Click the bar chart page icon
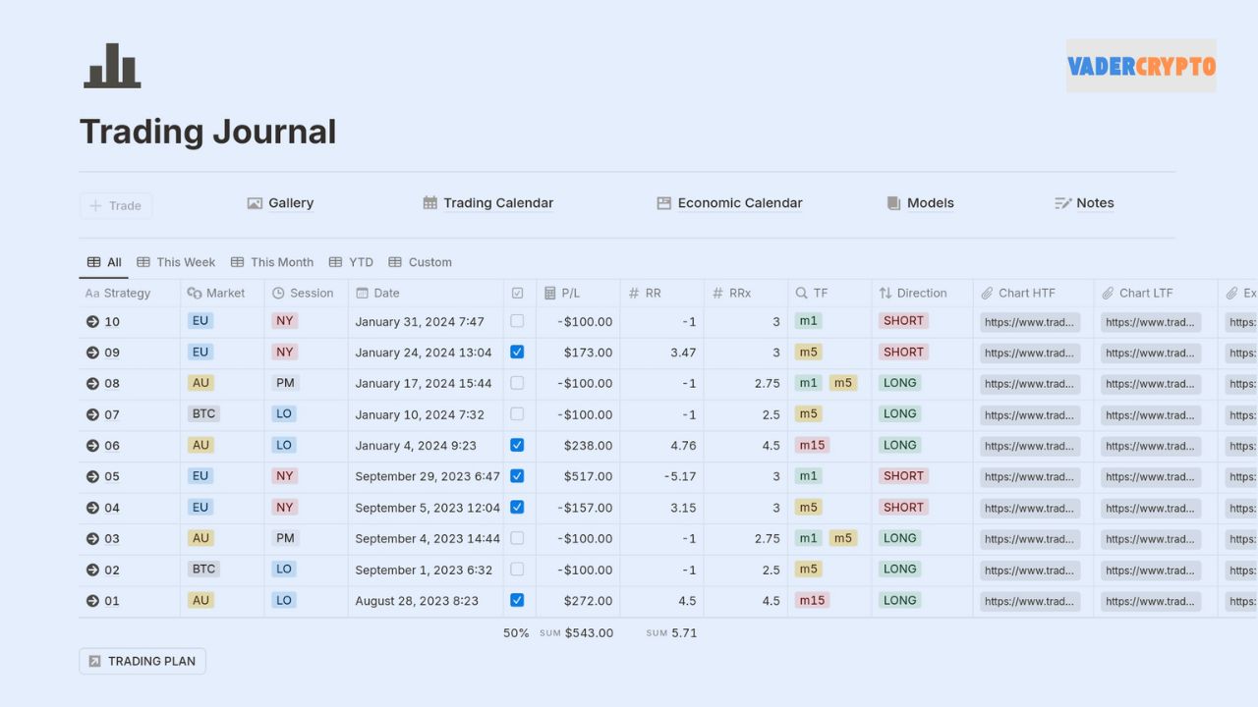1258x707 pixels. (x=112, y=66)
